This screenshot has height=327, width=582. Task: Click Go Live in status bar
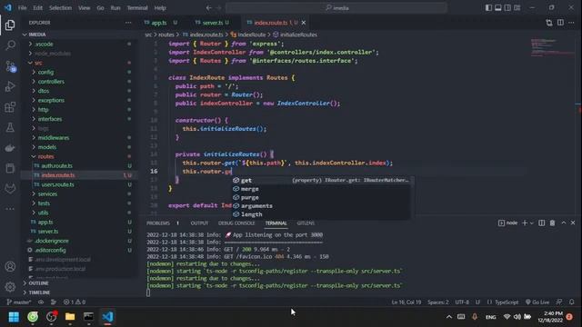point(537,302)
